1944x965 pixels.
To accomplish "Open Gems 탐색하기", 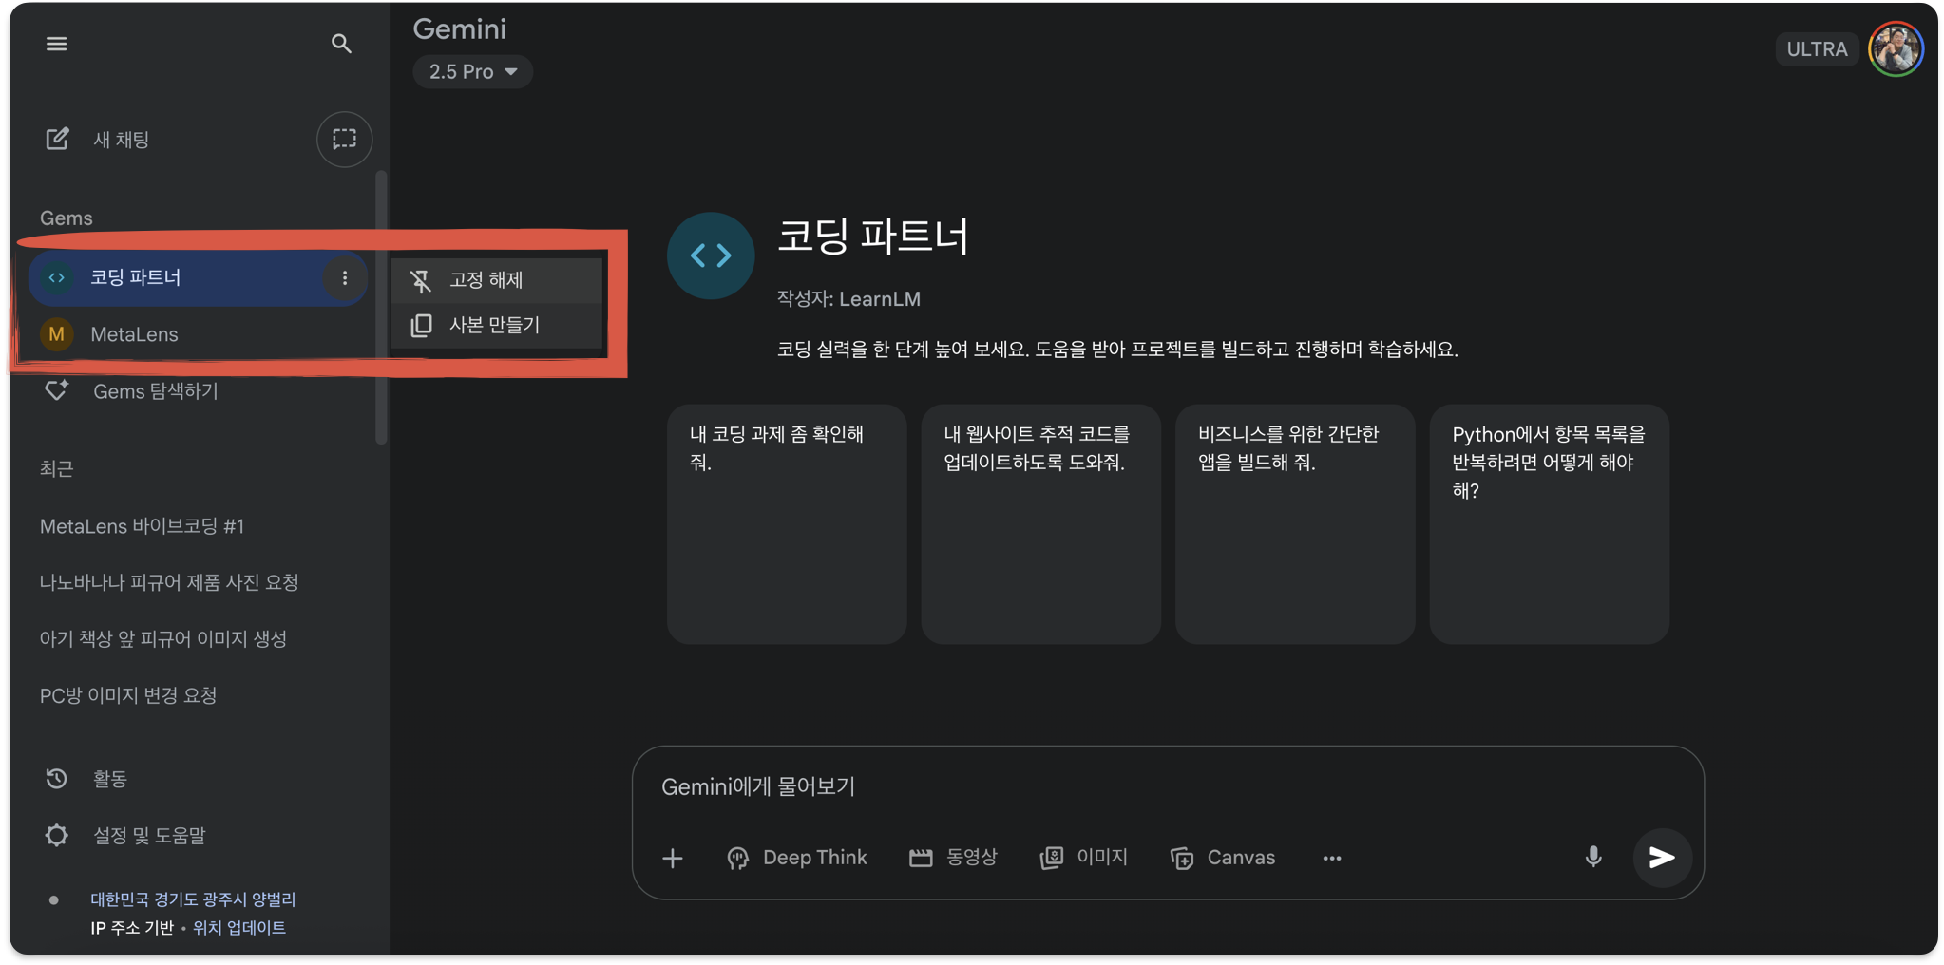I will (198, 390).
